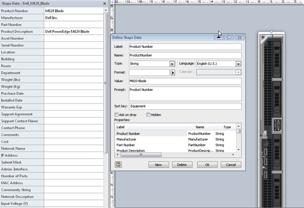The image size is (304, 208).
Task: Tick the Hidden checkbox
Action: click(x=148, y=115)
